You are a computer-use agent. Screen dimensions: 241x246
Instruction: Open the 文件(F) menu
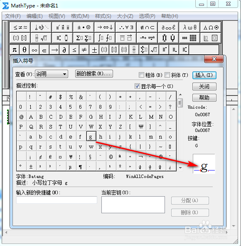point(13,16)
